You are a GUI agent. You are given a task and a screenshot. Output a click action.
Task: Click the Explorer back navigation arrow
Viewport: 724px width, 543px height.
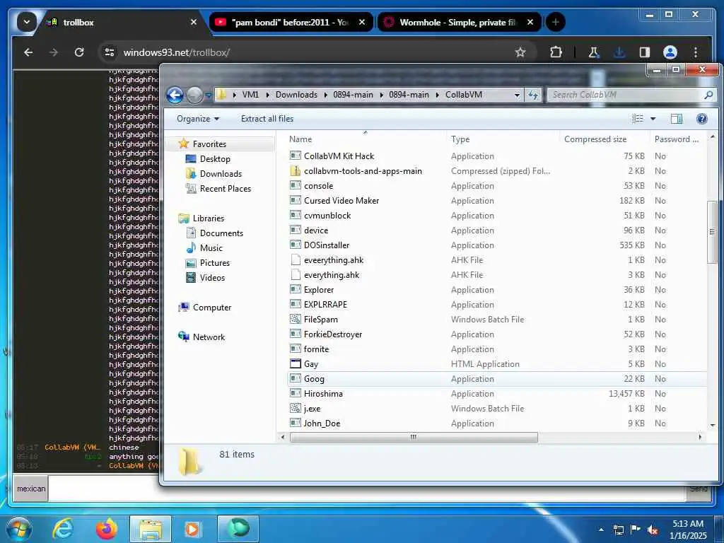coord(175,95)
